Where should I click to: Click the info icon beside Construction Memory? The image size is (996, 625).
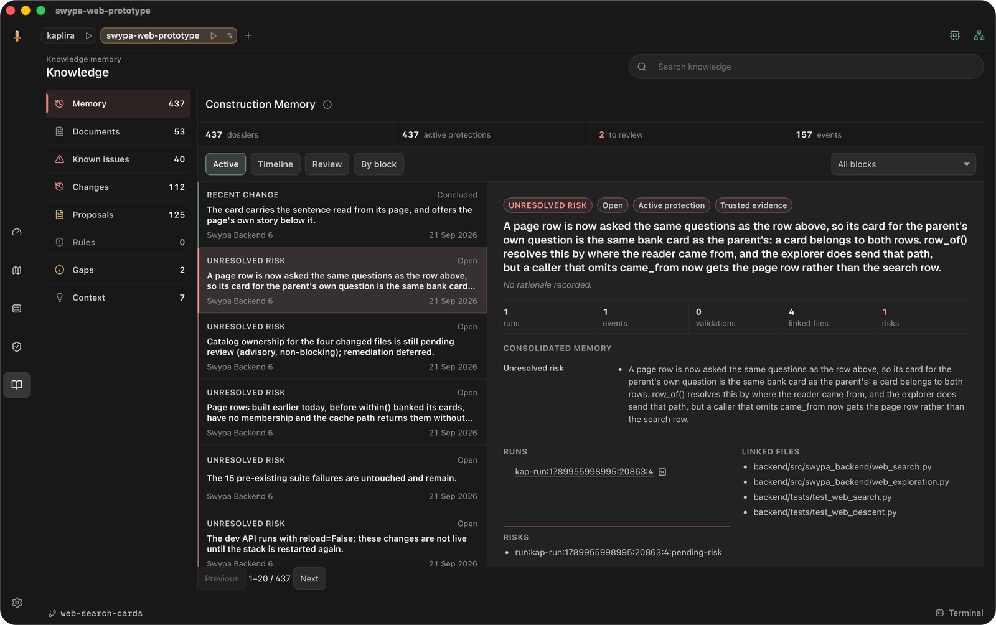(327, 105)
